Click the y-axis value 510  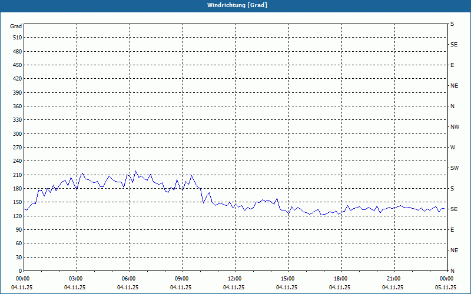pyautogui.click(x=18, y=38)
